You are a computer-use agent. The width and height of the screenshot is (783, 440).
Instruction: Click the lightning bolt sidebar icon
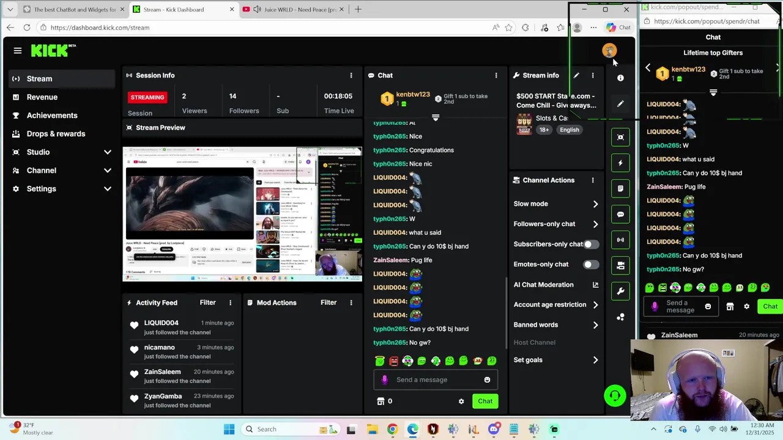click(620, 163)
